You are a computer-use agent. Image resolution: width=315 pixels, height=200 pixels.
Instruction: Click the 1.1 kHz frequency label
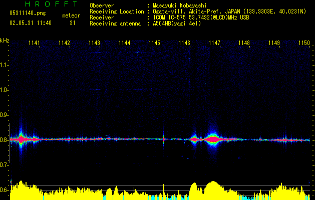click(x=4, y=65)
